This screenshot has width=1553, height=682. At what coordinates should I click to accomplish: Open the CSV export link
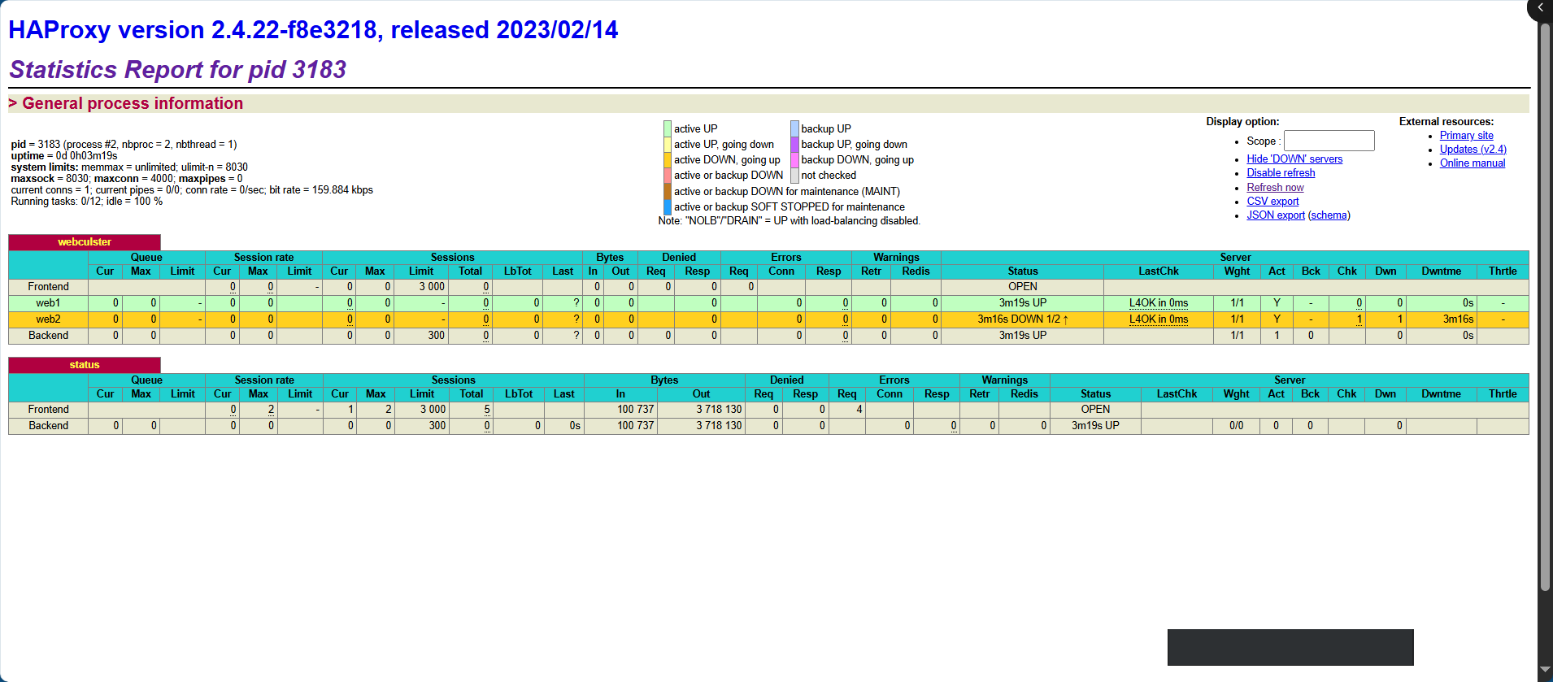(1272, 202)
